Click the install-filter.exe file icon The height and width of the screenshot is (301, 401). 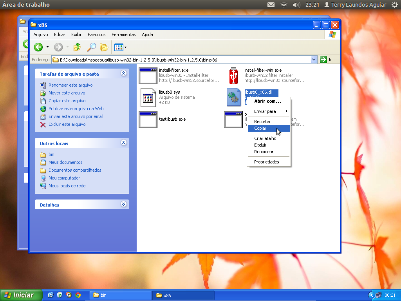point(148,76)
